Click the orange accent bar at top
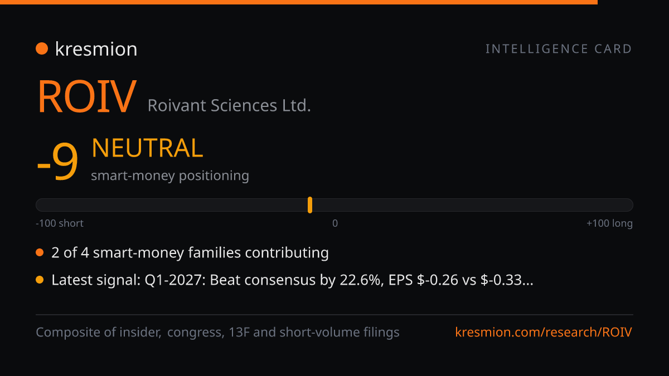The height and width of the screenshot is (376, 669). point(299,2)
